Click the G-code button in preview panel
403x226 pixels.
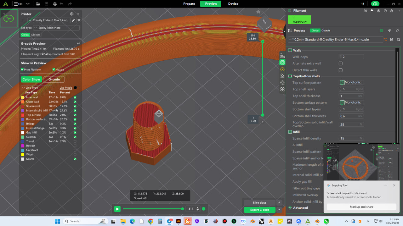pyautogui.click(x=54, y=80)
